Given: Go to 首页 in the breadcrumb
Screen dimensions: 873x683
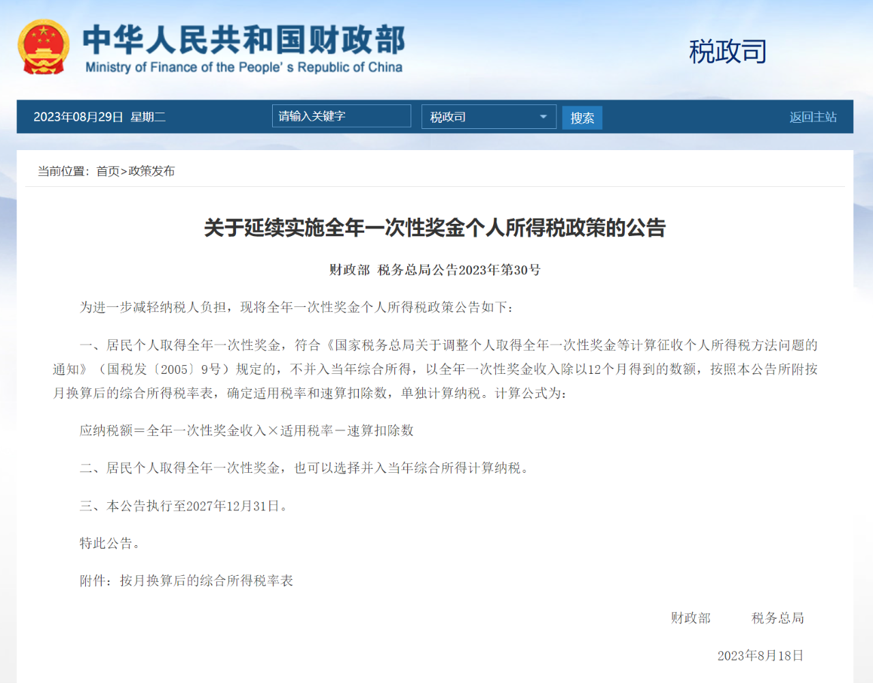Looking at the screenshot, I should coord(108,171).
